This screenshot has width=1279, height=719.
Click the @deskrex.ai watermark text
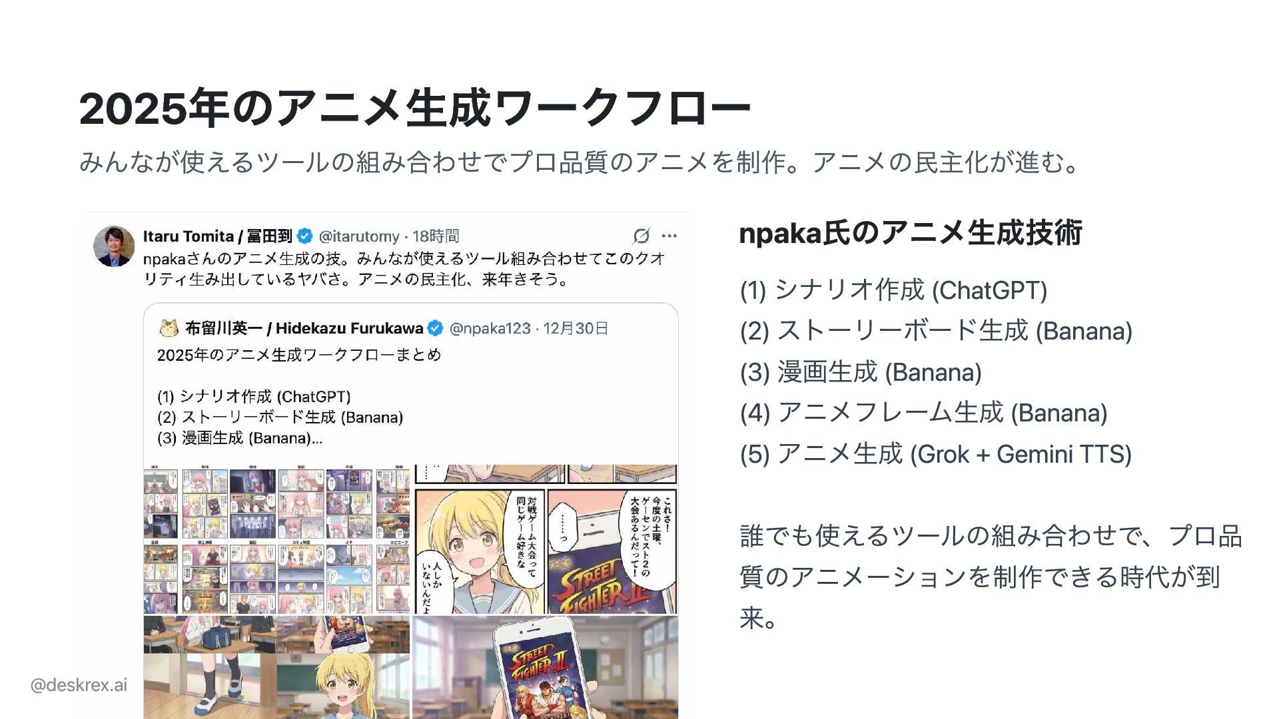(79, 685)
